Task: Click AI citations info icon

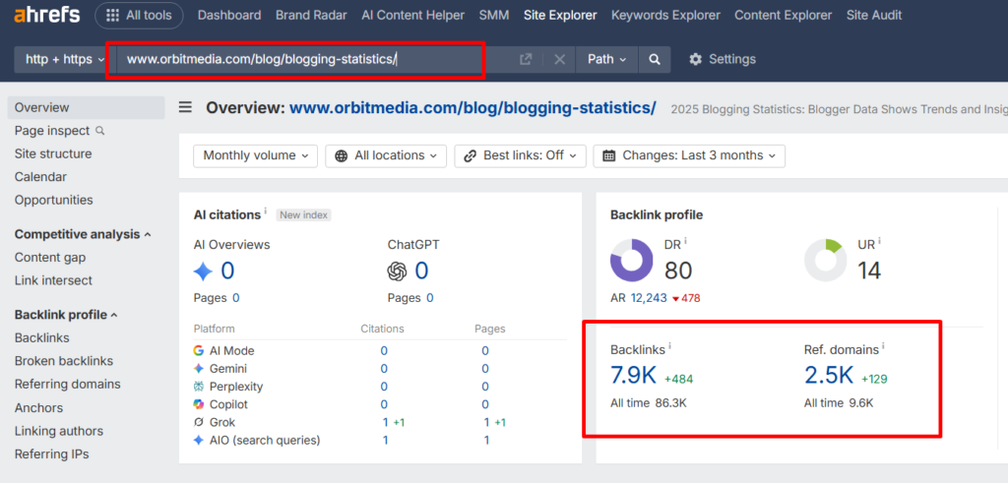Action: (x=266, y=211)
